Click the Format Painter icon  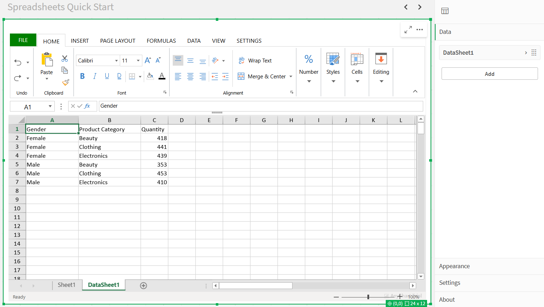(65, 82)
